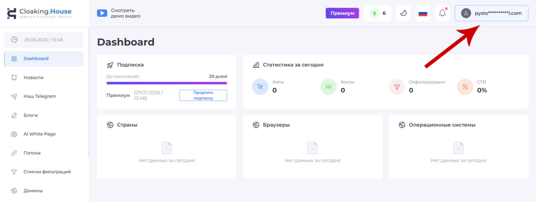The width and height of the screenshot is (536, 202).
Task: Click the Новости bell icon
Action: (14, 78)
